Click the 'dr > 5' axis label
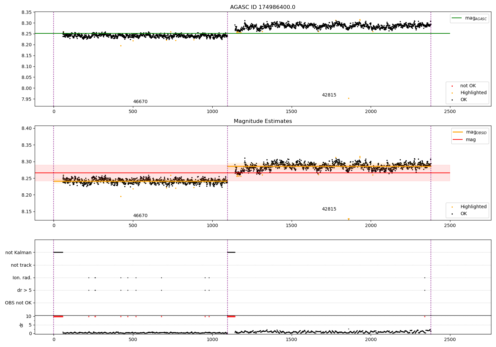The height and width of the screenshot is (347, 496). tap(24, 290)
